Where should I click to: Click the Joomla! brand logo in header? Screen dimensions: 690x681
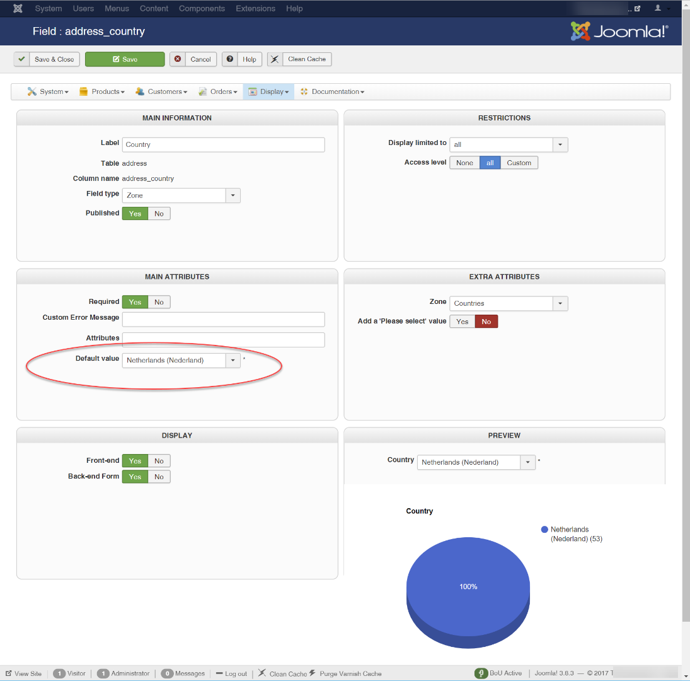[619, 32]
